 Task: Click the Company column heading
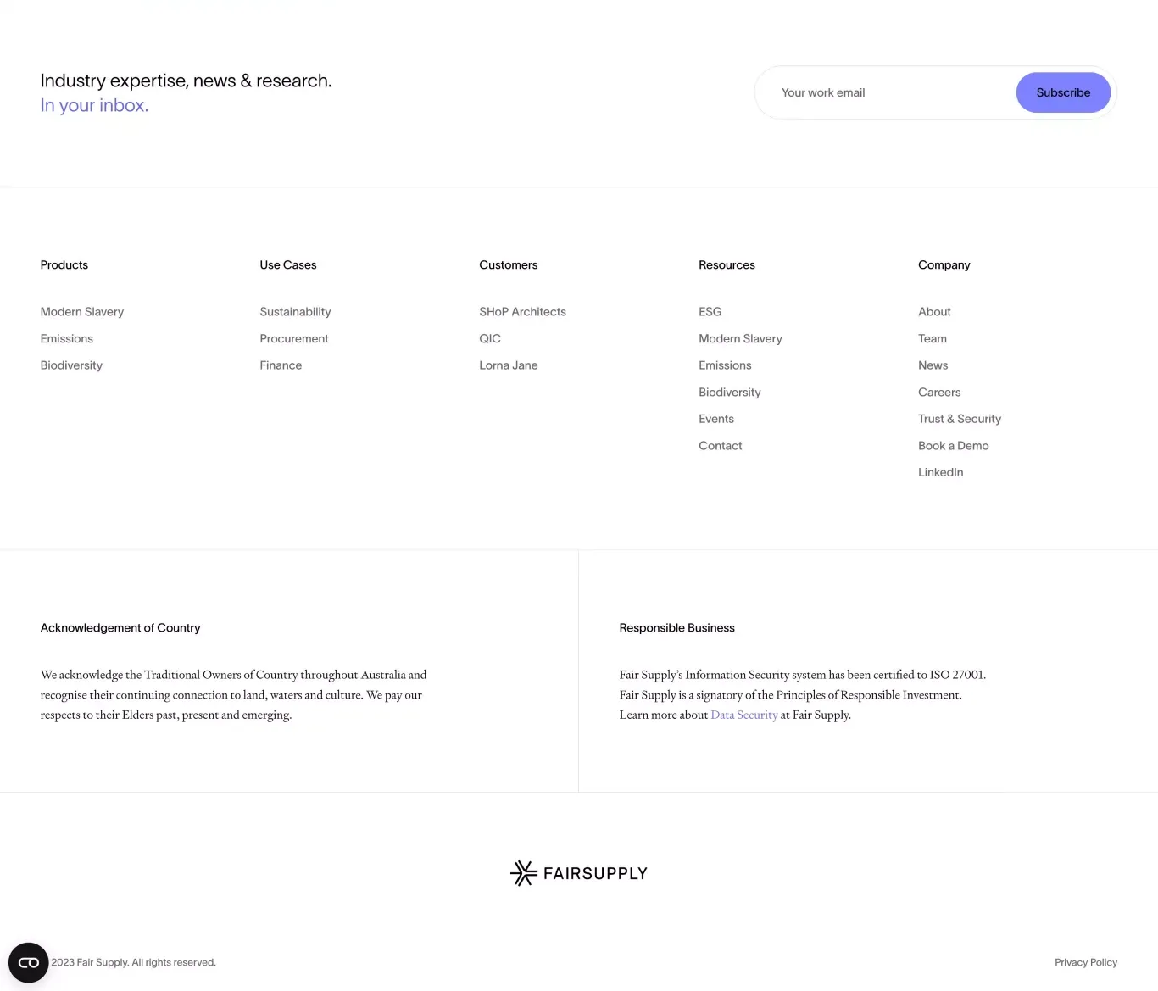click(944, 265)
